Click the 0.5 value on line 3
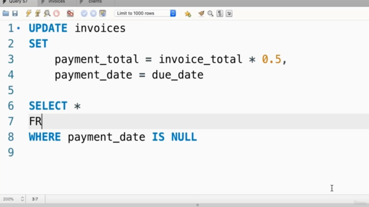Image resolution: width=369 pixels, height=207 pixels. pyautogui.click(x=272, y=59)
